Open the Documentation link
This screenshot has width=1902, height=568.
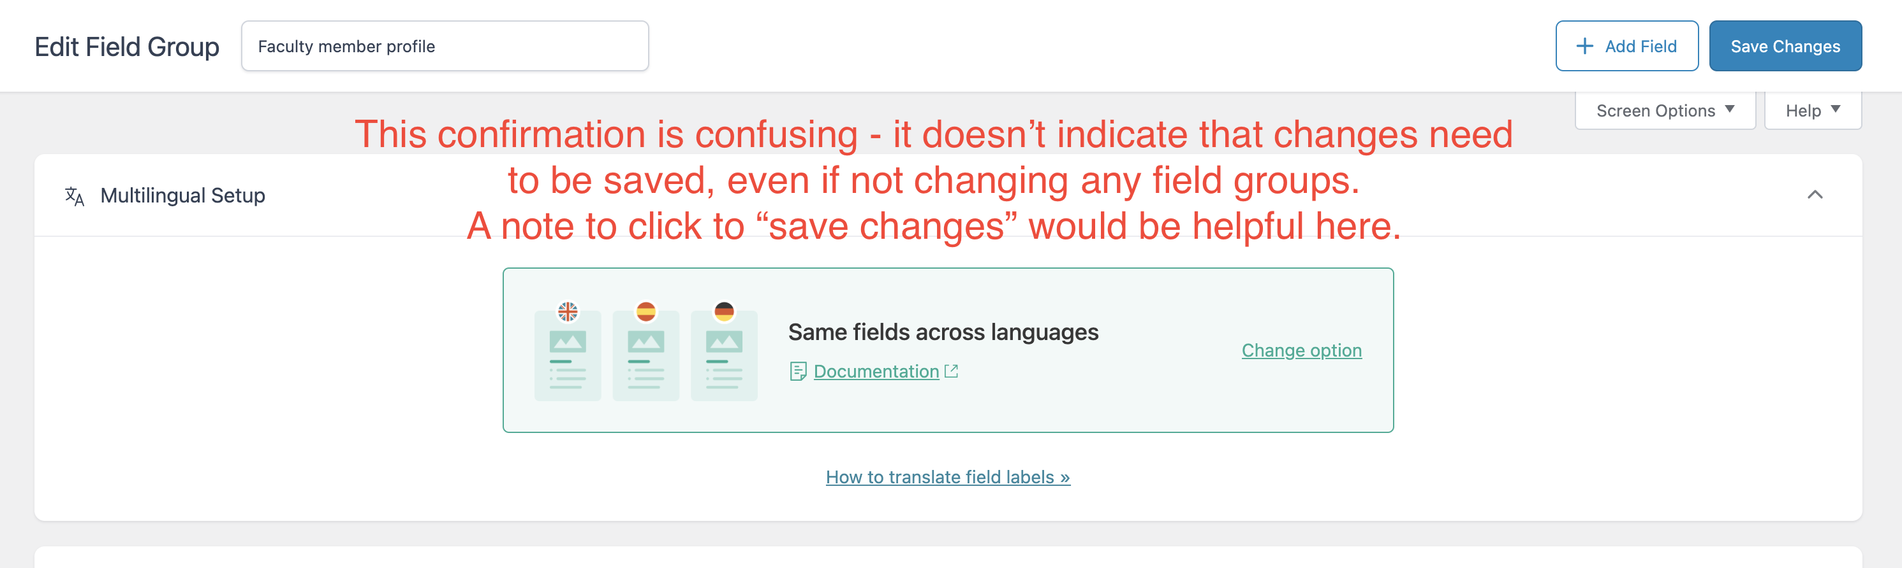tap(876, 371)
